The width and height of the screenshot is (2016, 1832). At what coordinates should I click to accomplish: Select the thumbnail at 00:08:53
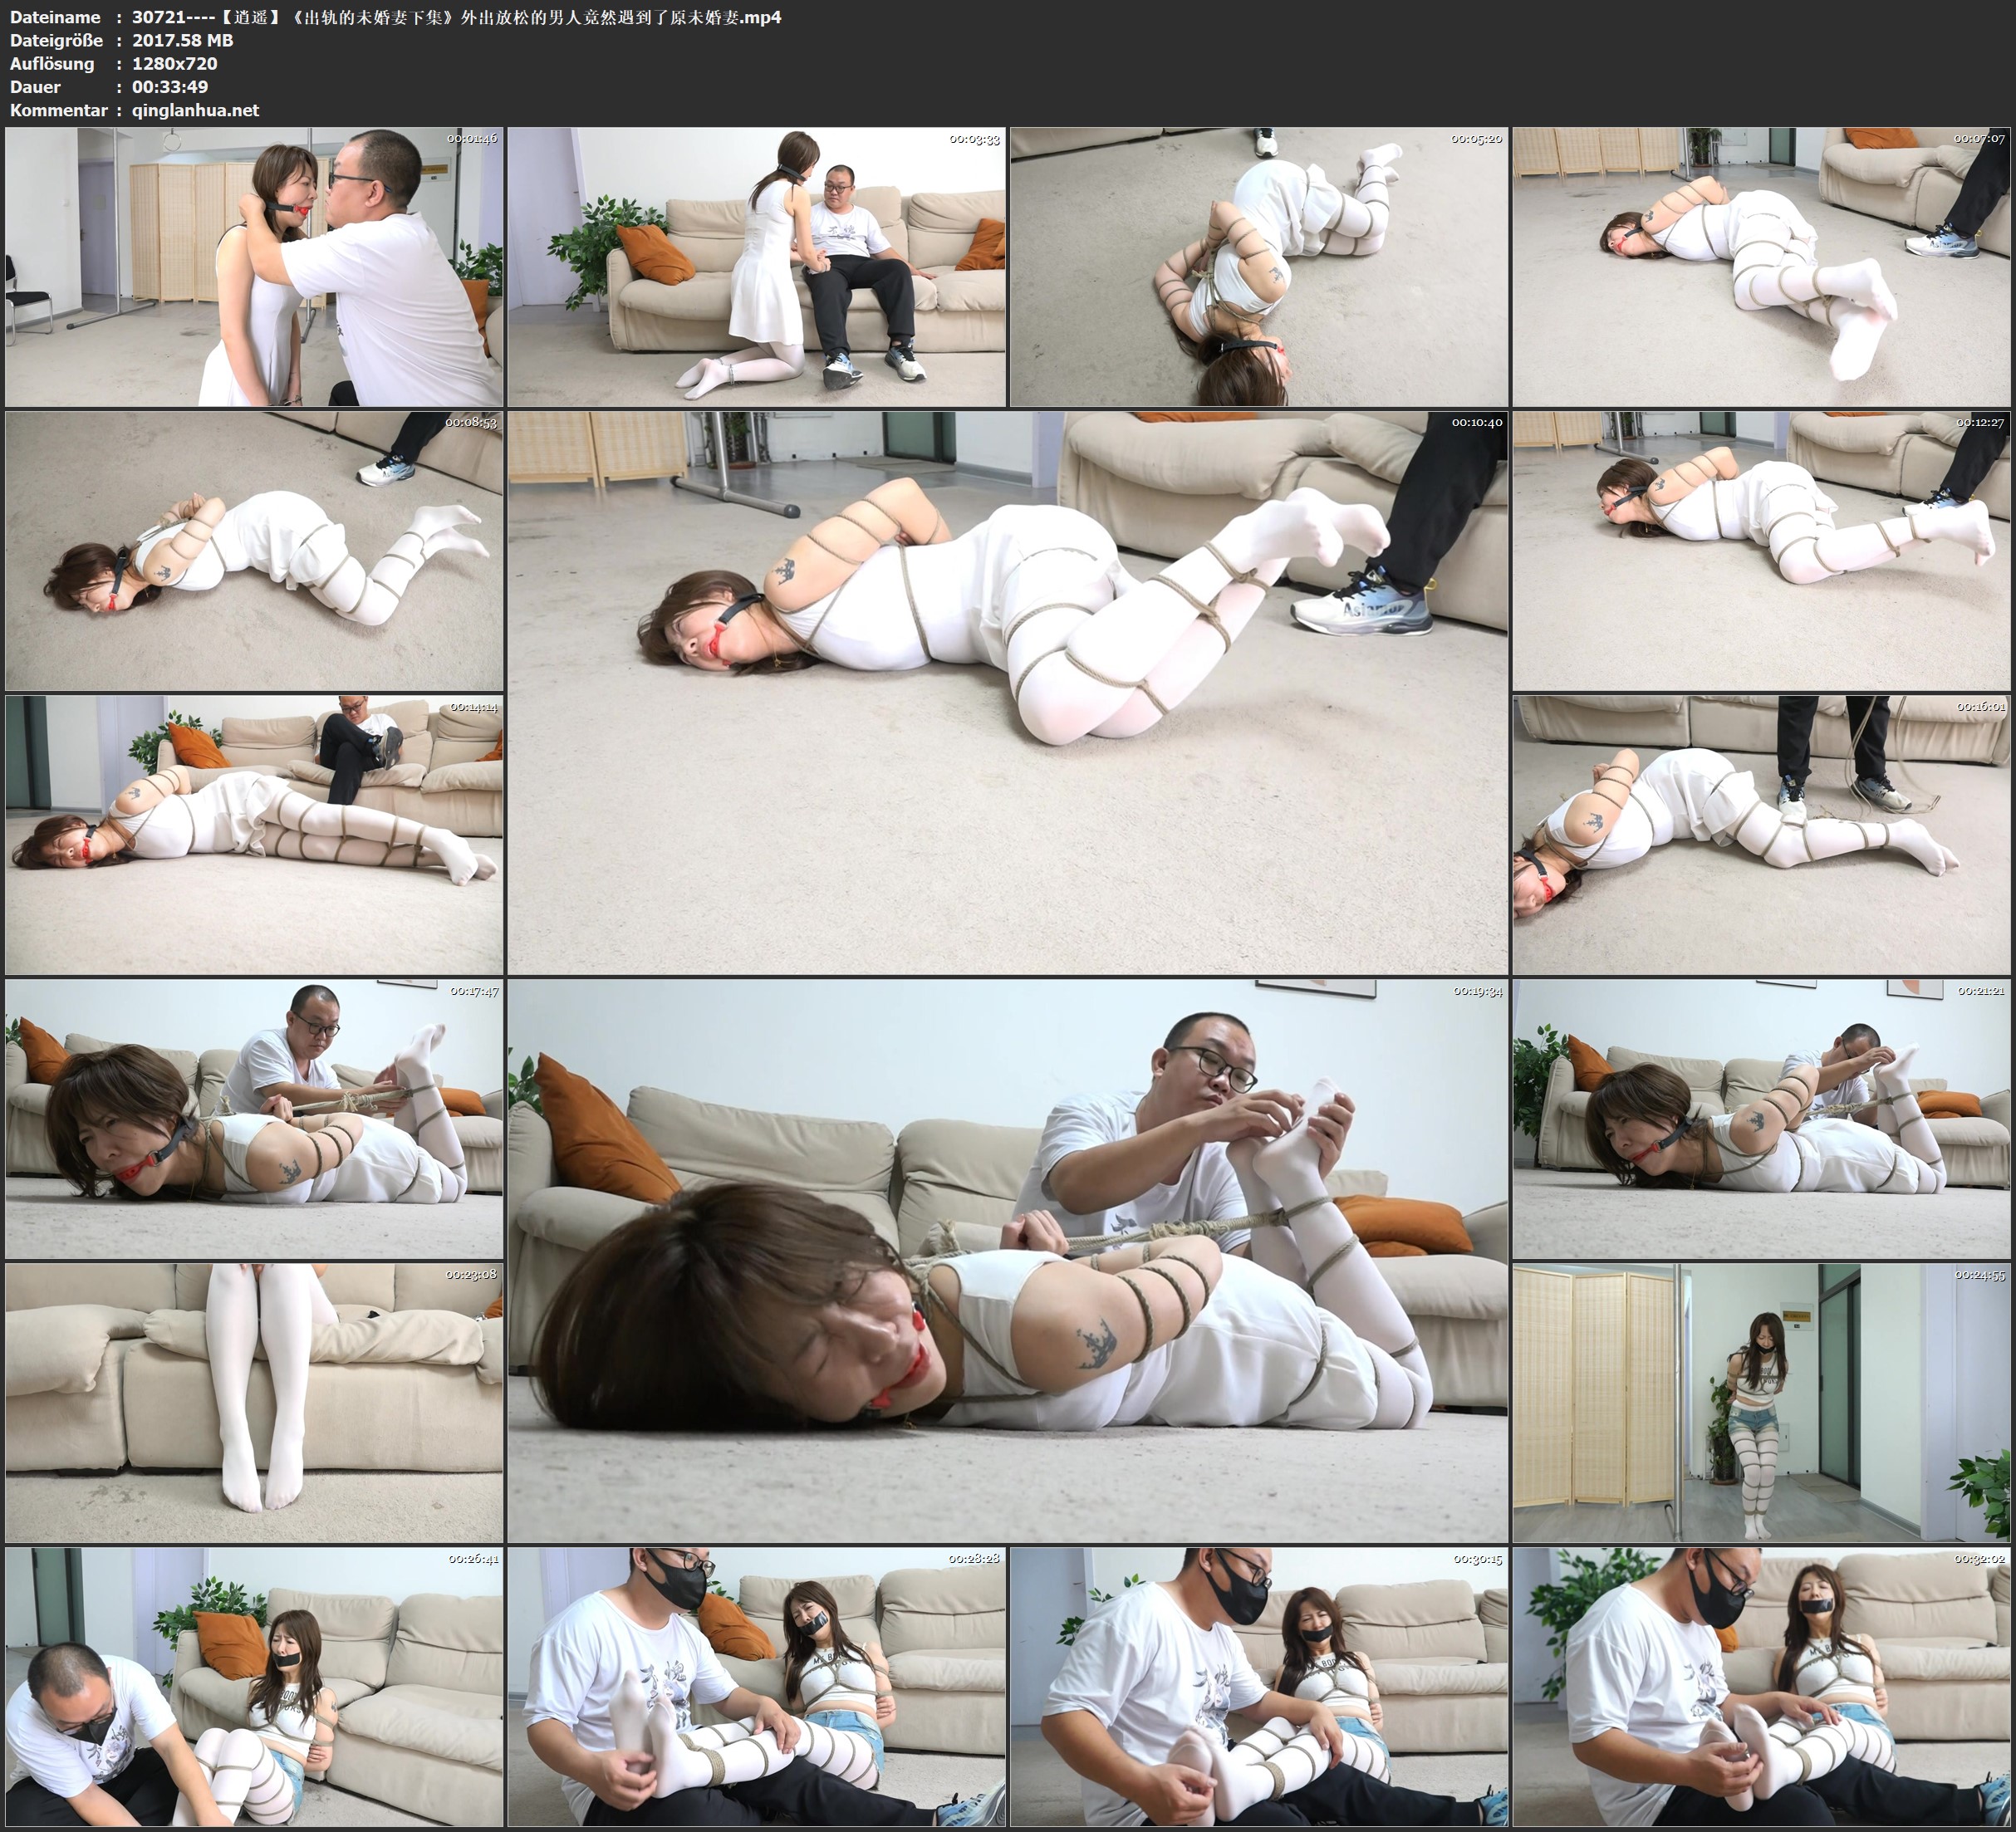pyautogui.click(x=254, y=551)
